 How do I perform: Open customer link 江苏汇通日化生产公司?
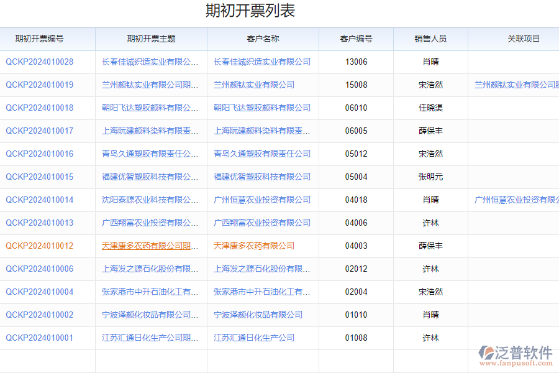[x=253, y=338]
